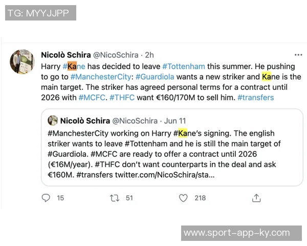Click the share upload icon
This screenshot has width=307, height=246.
coord(256,198)
